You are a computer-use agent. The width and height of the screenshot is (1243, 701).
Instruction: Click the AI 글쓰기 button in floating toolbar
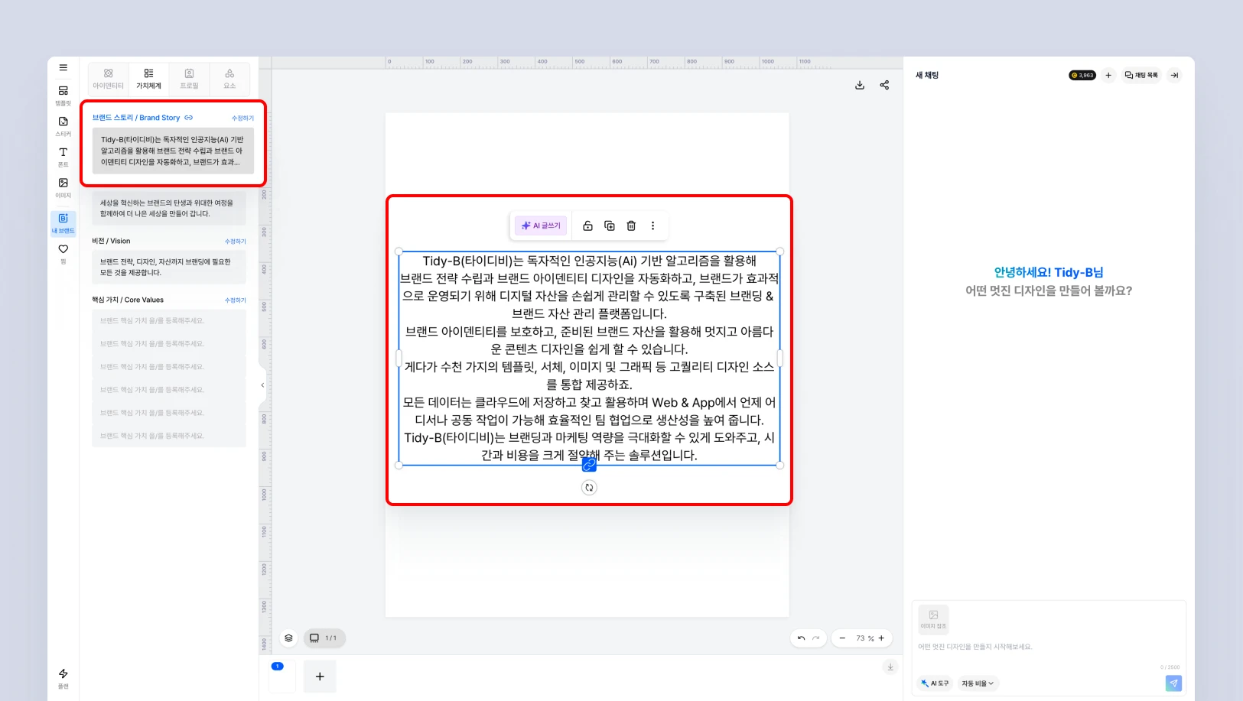pos(541,226)
